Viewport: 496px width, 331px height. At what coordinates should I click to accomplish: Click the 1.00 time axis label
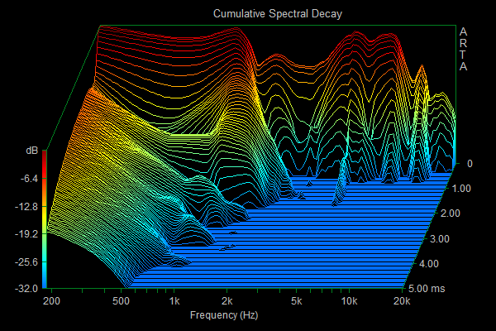(x=461, y=189)
